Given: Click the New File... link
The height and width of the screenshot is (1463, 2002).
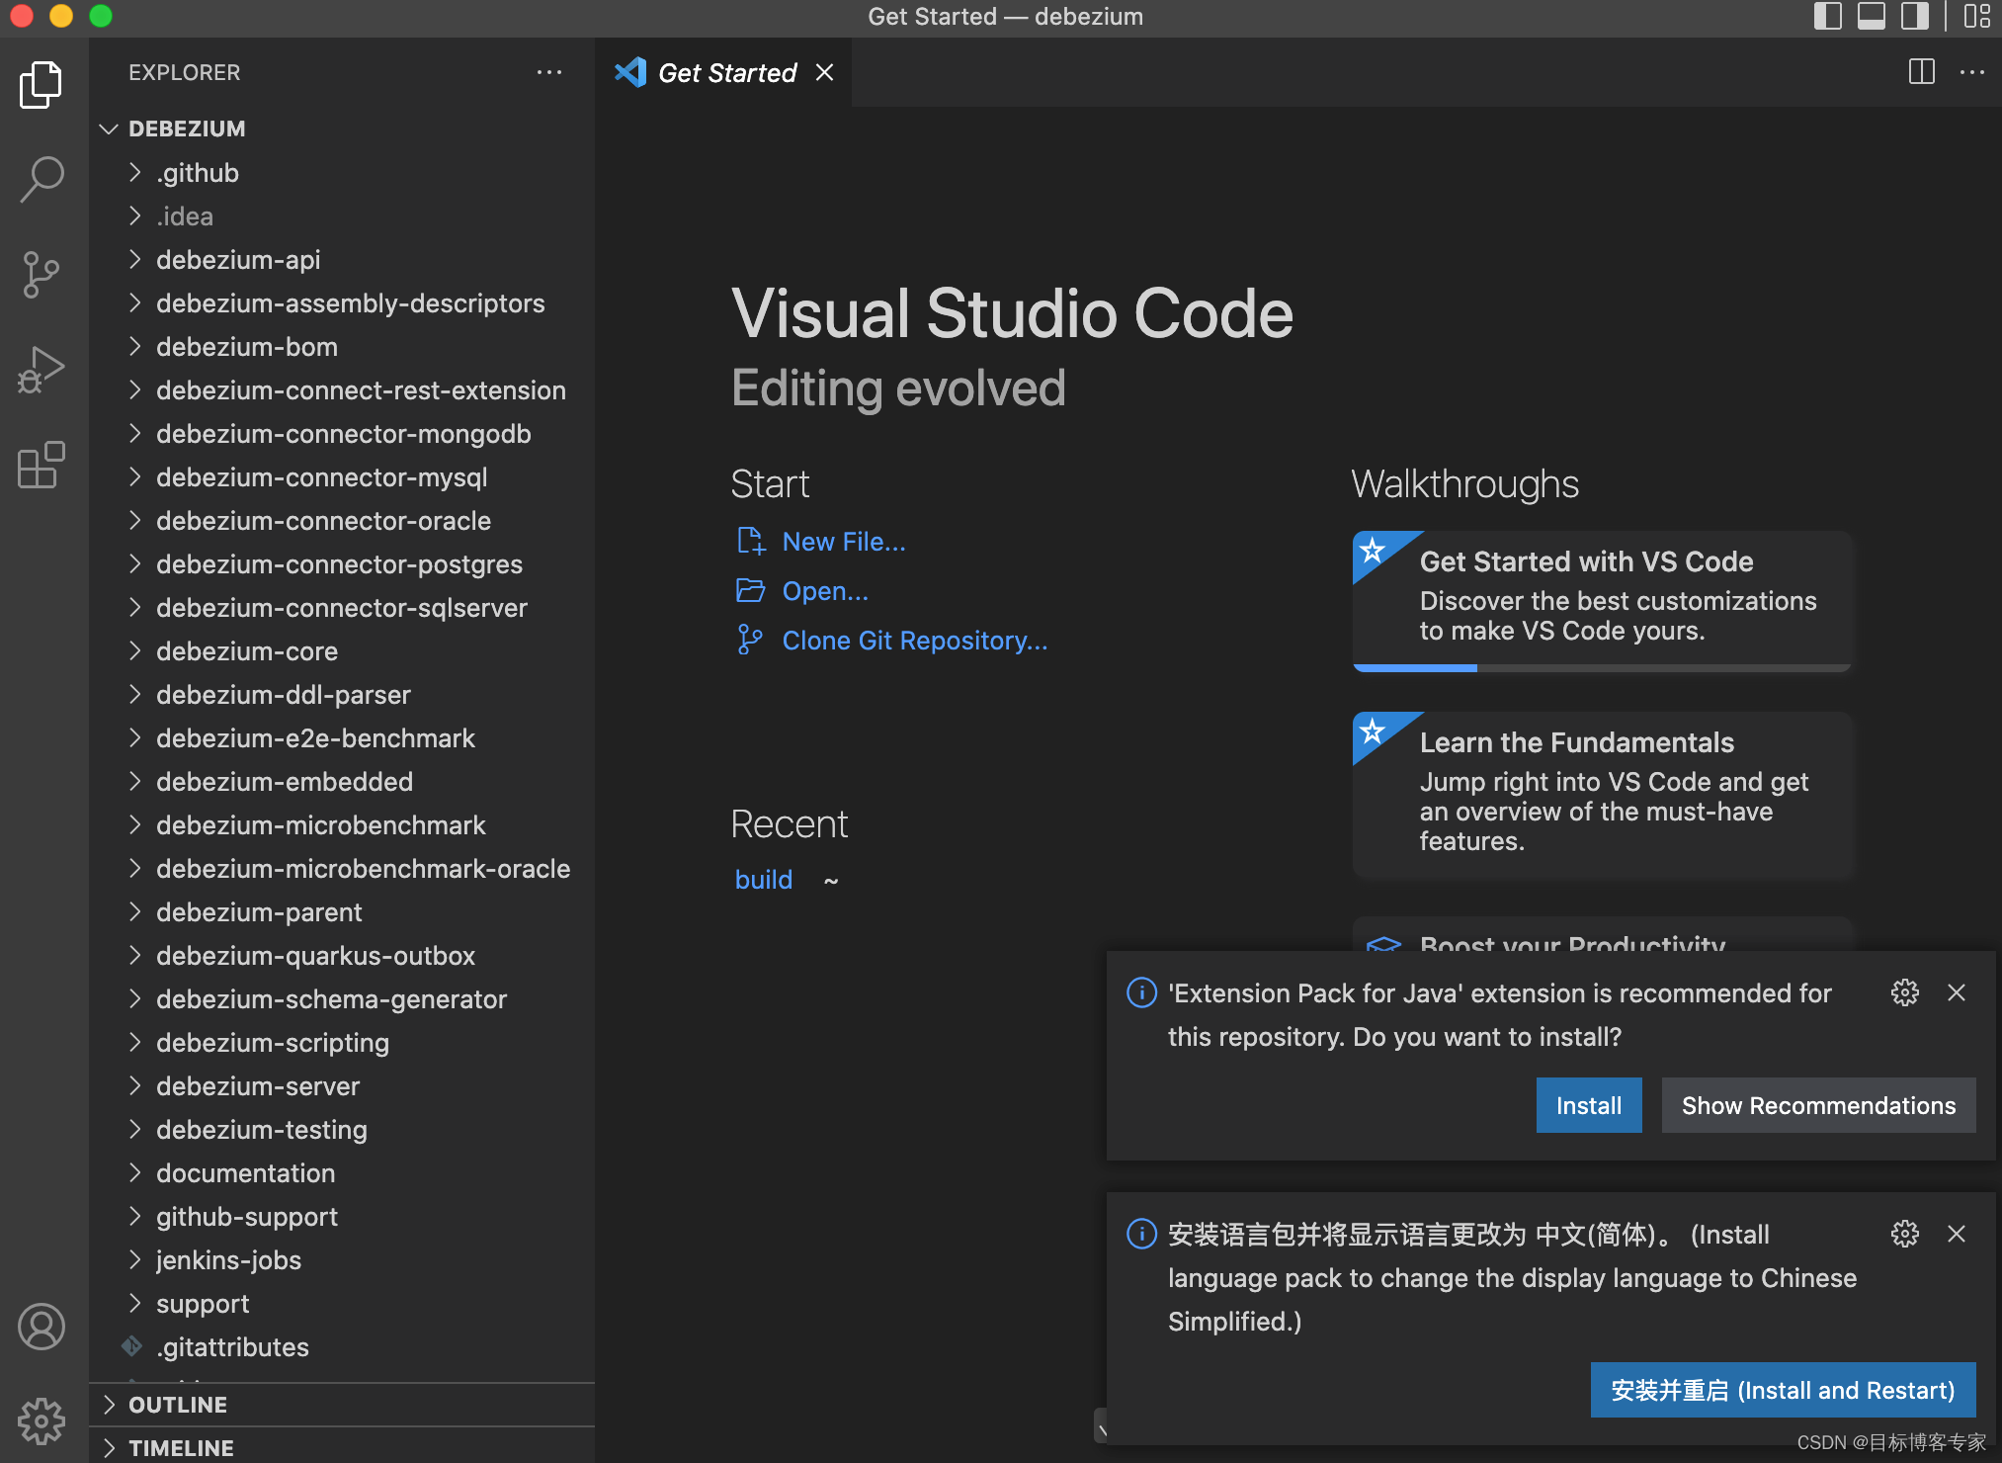Looking at the screenshot, I should [844, 542].
